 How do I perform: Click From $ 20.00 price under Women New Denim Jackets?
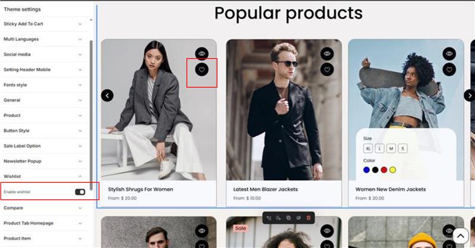tap(369, 198)
